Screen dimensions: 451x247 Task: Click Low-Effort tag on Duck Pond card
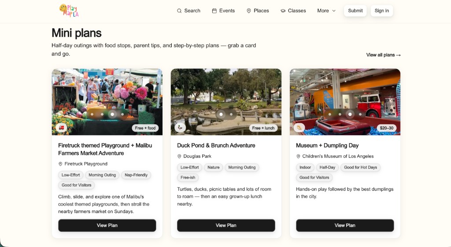[189, 167]
